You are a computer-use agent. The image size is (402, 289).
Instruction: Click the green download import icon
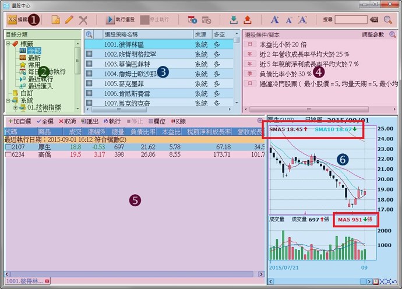pyautogui.click(x=233, y=20)
